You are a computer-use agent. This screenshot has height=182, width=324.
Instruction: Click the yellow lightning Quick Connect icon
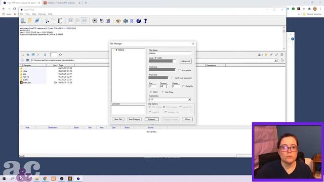point(30,21)
